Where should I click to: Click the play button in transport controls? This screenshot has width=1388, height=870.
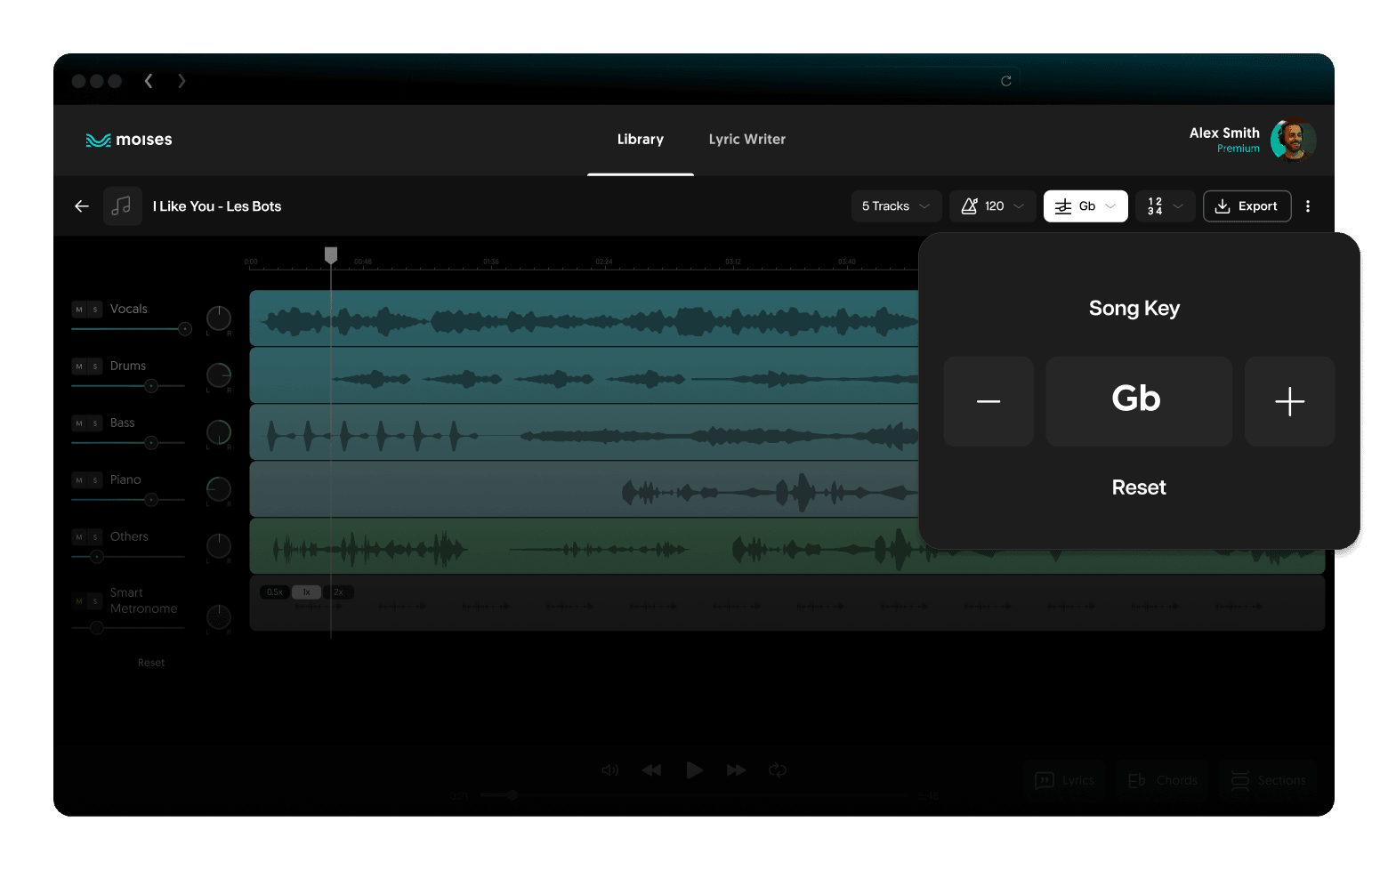point(694,770)
